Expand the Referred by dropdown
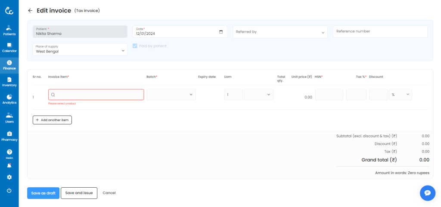This screenshot has height=207, width=441. click(x=280, y=32)
